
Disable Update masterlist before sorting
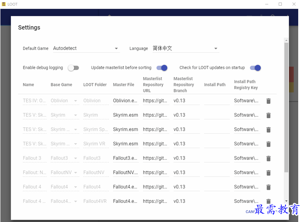click(162, 68)
